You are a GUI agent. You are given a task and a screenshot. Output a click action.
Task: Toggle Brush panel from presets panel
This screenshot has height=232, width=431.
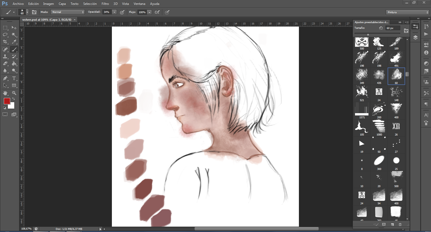(x=406, y=31)
